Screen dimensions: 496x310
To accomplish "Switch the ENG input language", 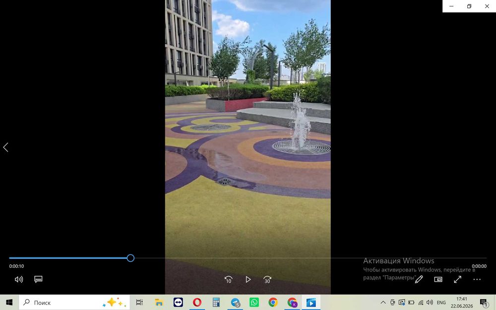I will coord(441,303).
